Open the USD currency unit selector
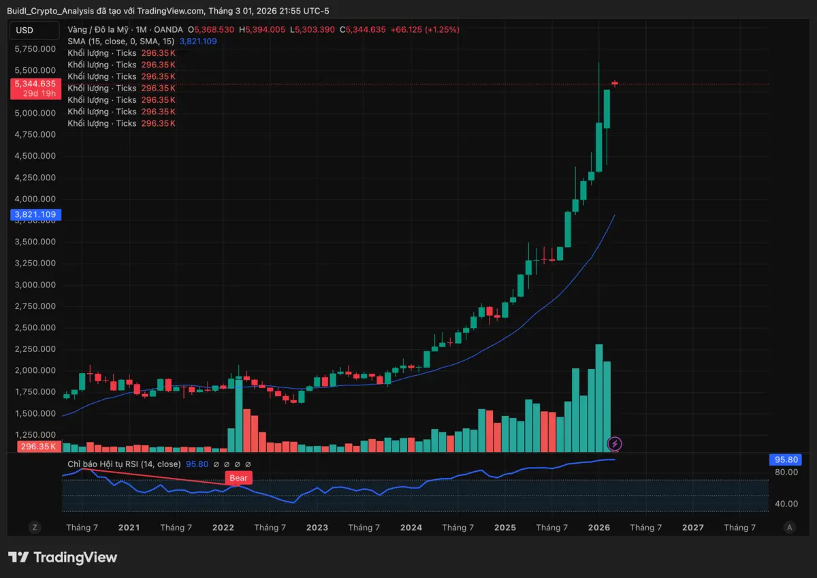817x578 pixels. [35, 30]
